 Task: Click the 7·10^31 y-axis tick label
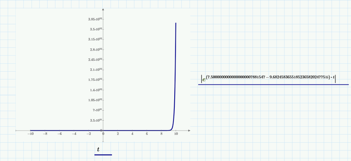tap(98, 110)
